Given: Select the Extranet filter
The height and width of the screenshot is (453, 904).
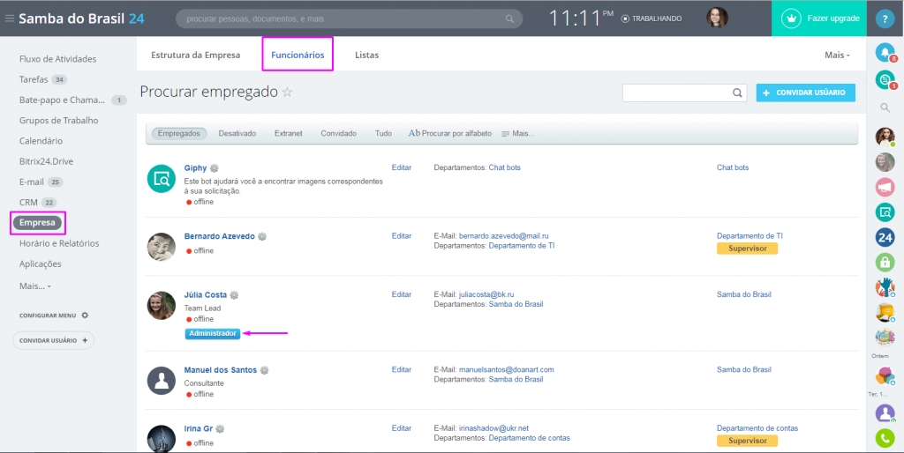Looking at the screenshot, I should (289, 133).
